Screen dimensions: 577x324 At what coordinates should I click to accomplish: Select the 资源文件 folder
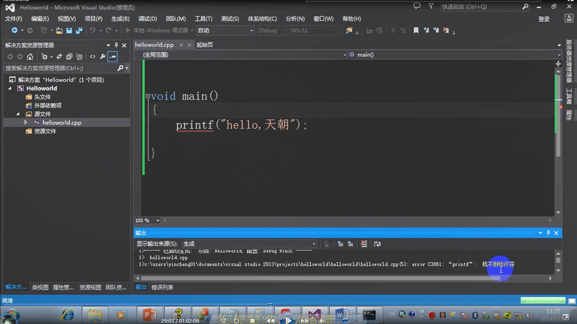[45, 131]
